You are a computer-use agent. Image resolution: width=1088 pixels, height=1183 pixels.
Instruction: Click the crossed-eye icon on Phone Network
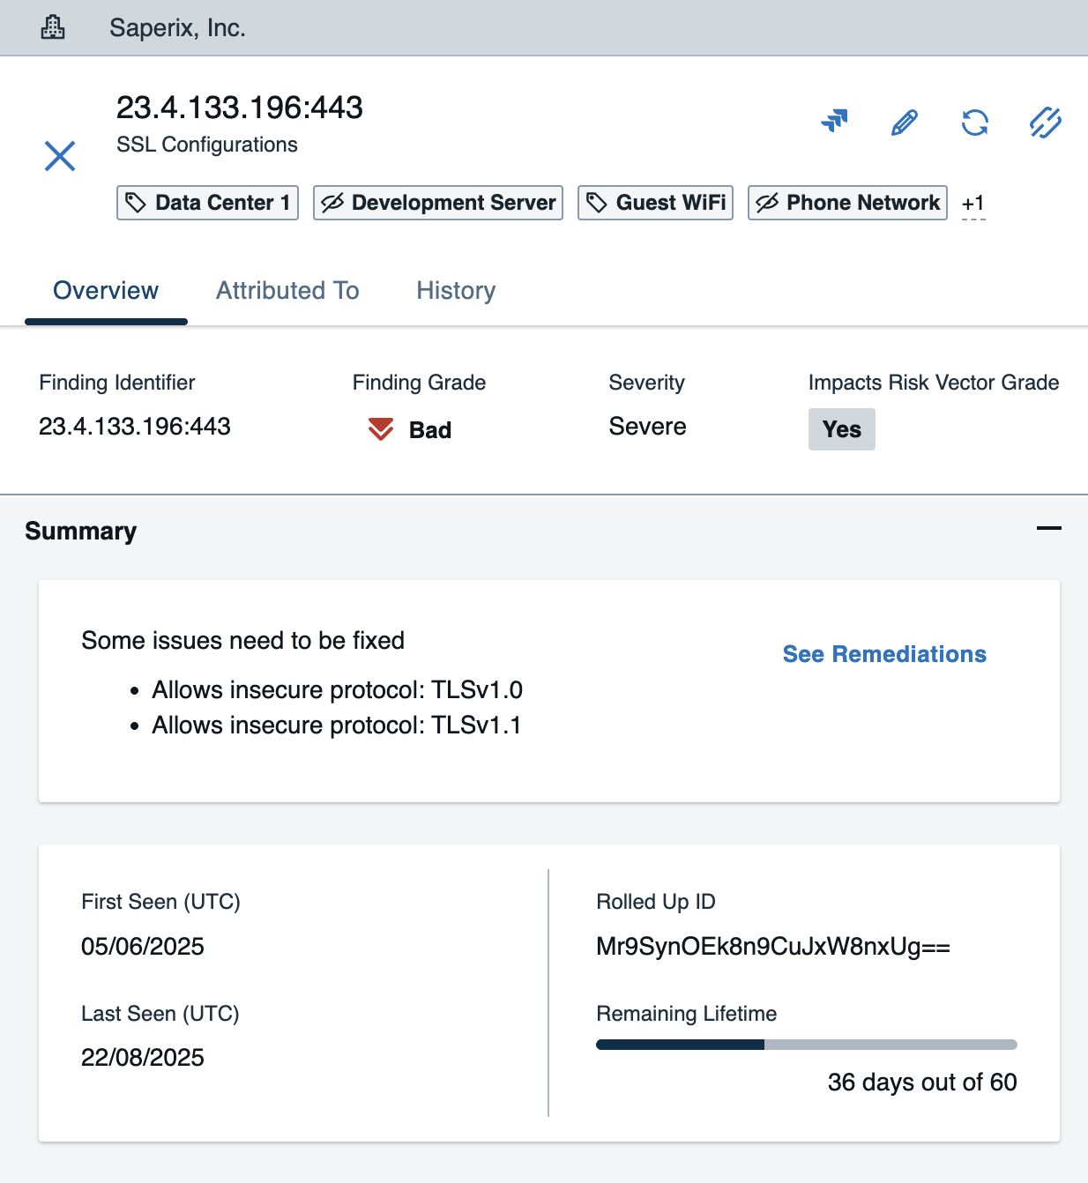click(x=767, y=203)
